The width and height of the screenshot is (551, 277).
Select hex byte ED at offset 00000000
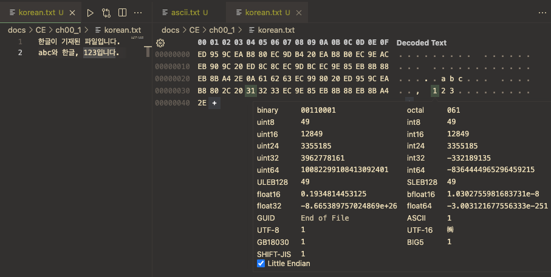tap(202, 55)
